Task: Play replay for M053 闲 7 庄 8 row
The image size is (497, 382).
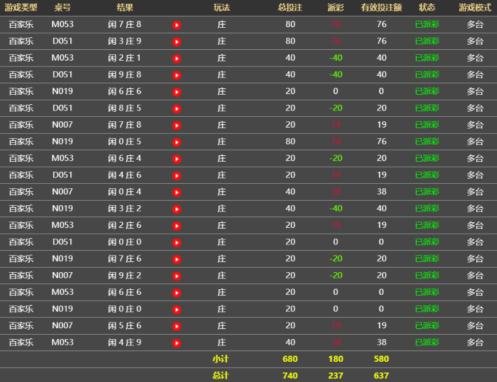Action: click(176, 25)
